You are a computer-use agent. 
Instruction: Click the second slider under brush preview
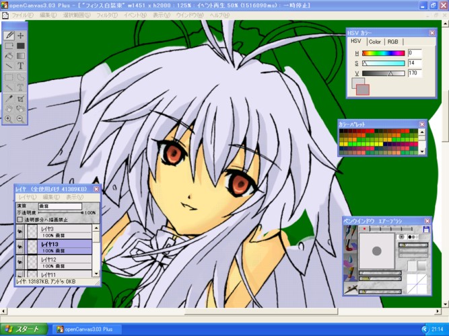(x=380, y=278)
